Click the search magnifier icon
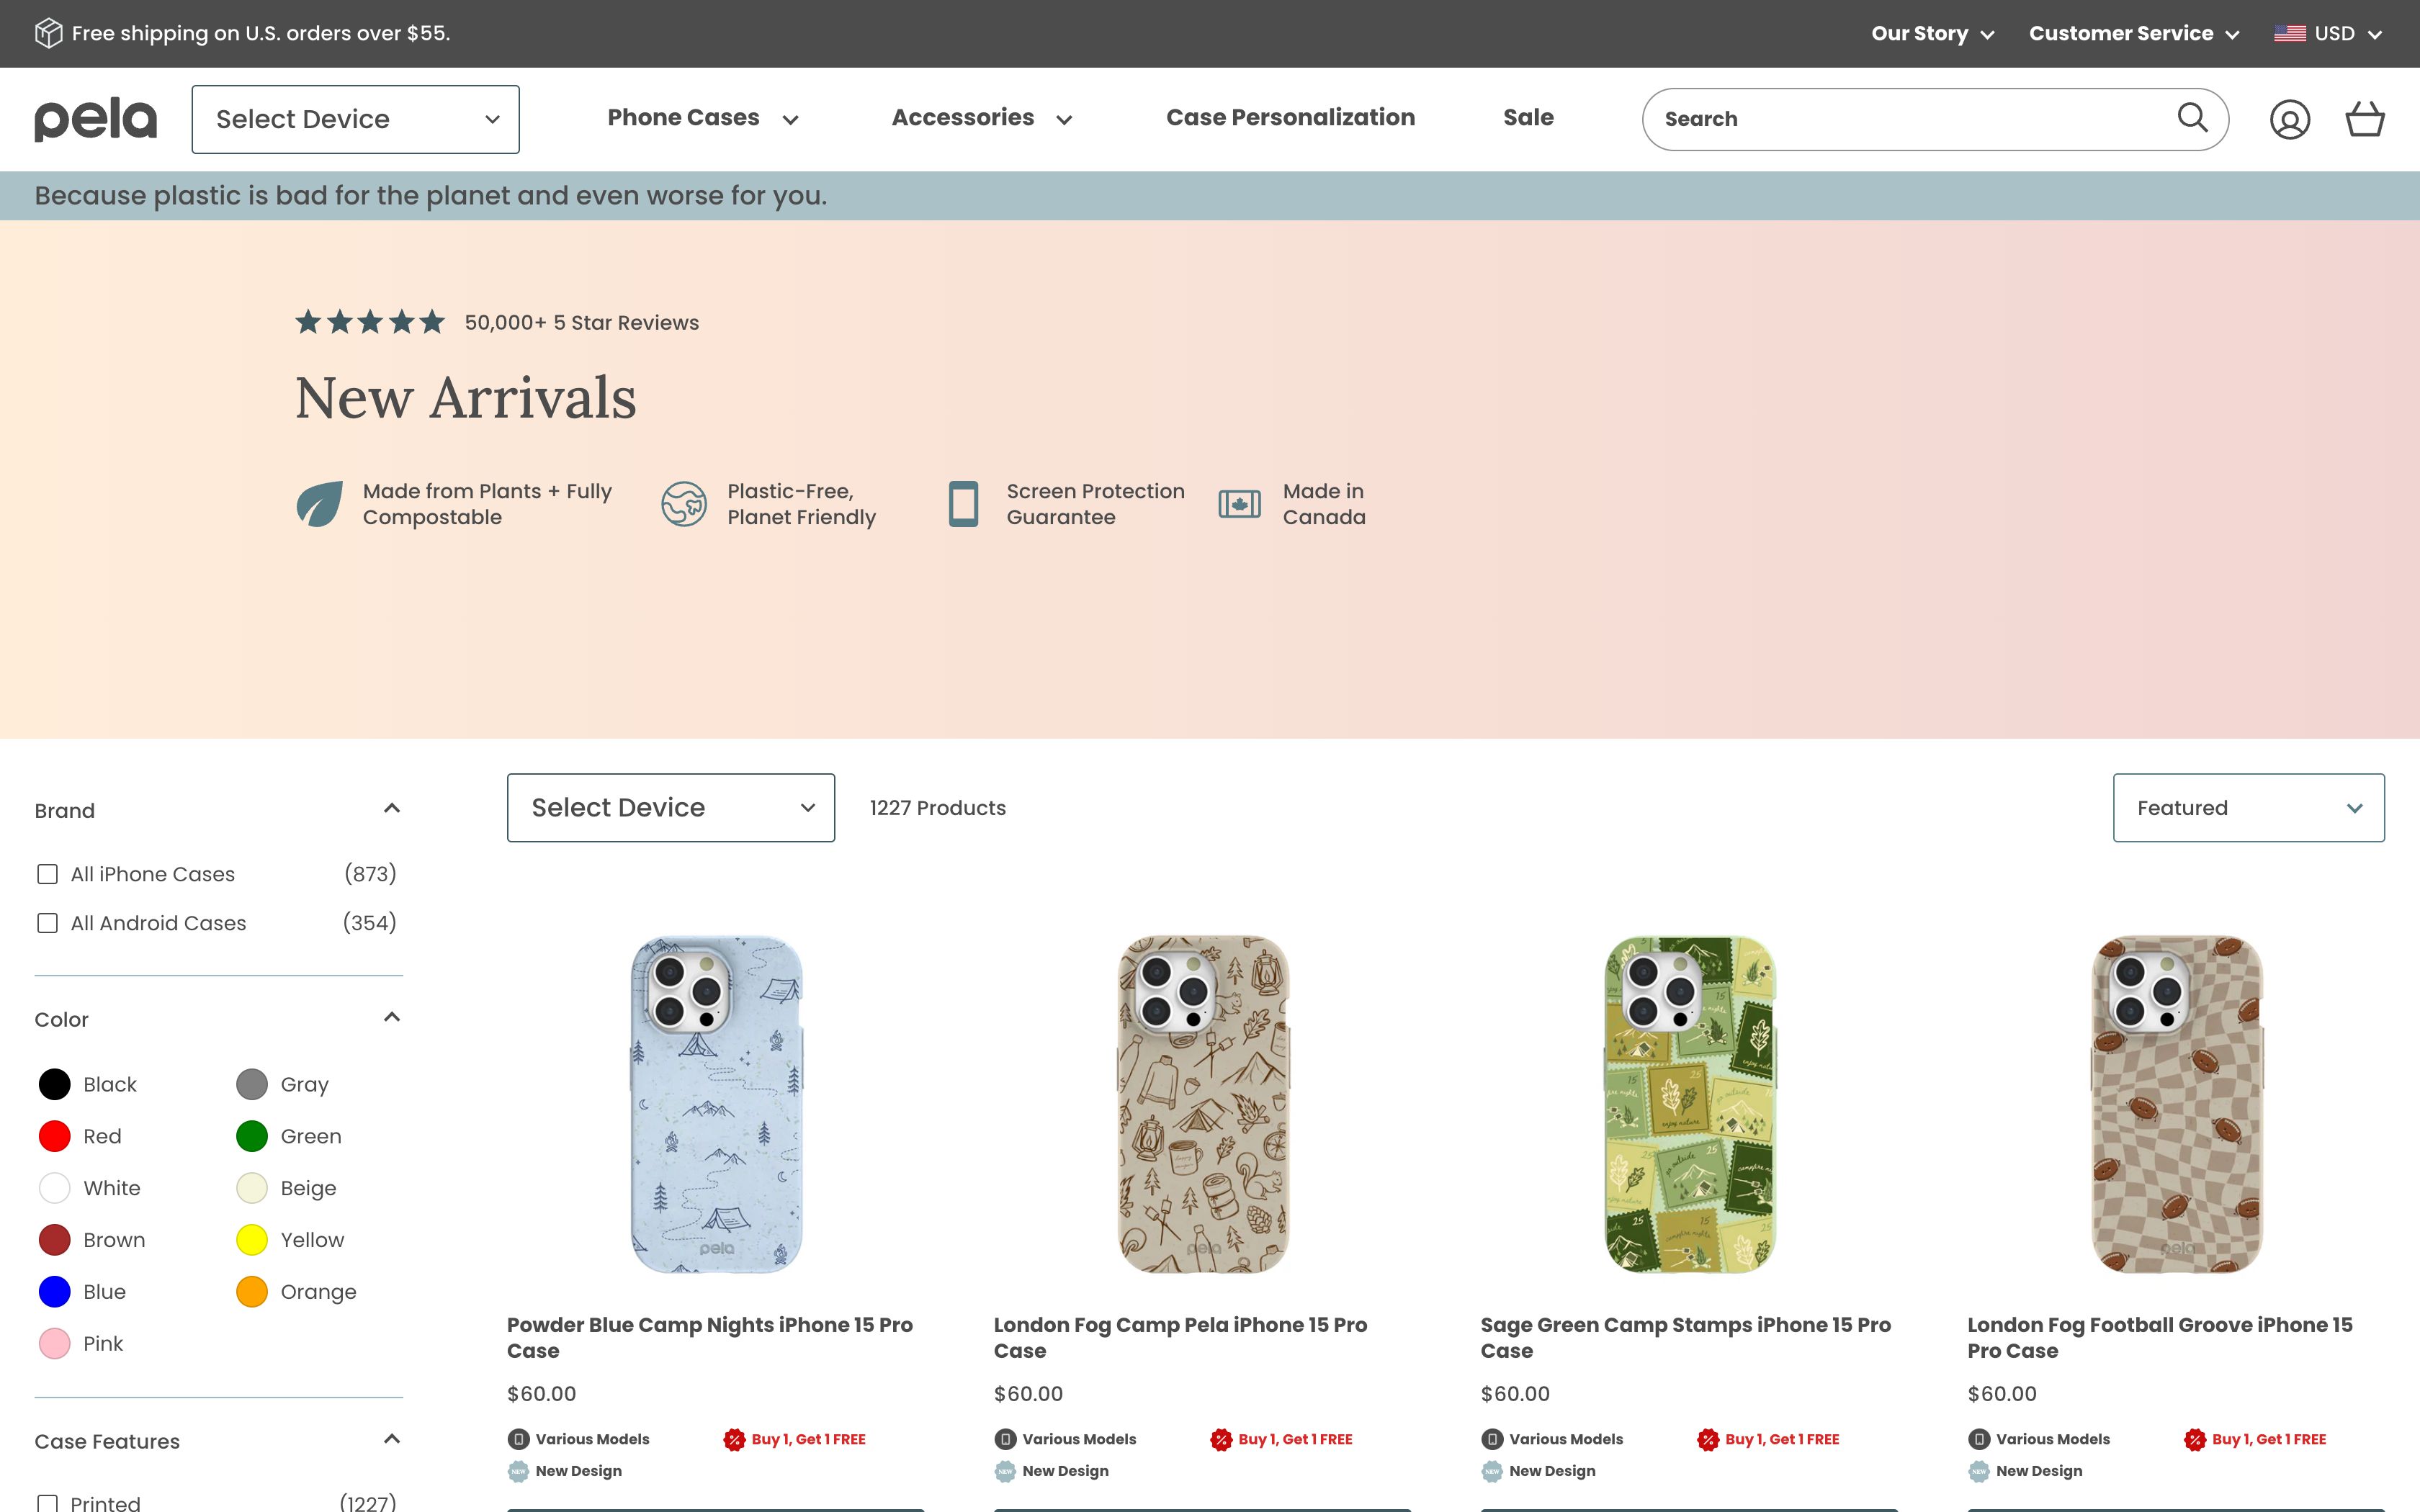The image size is (2420, 1512). click(x=2192, y=118)
